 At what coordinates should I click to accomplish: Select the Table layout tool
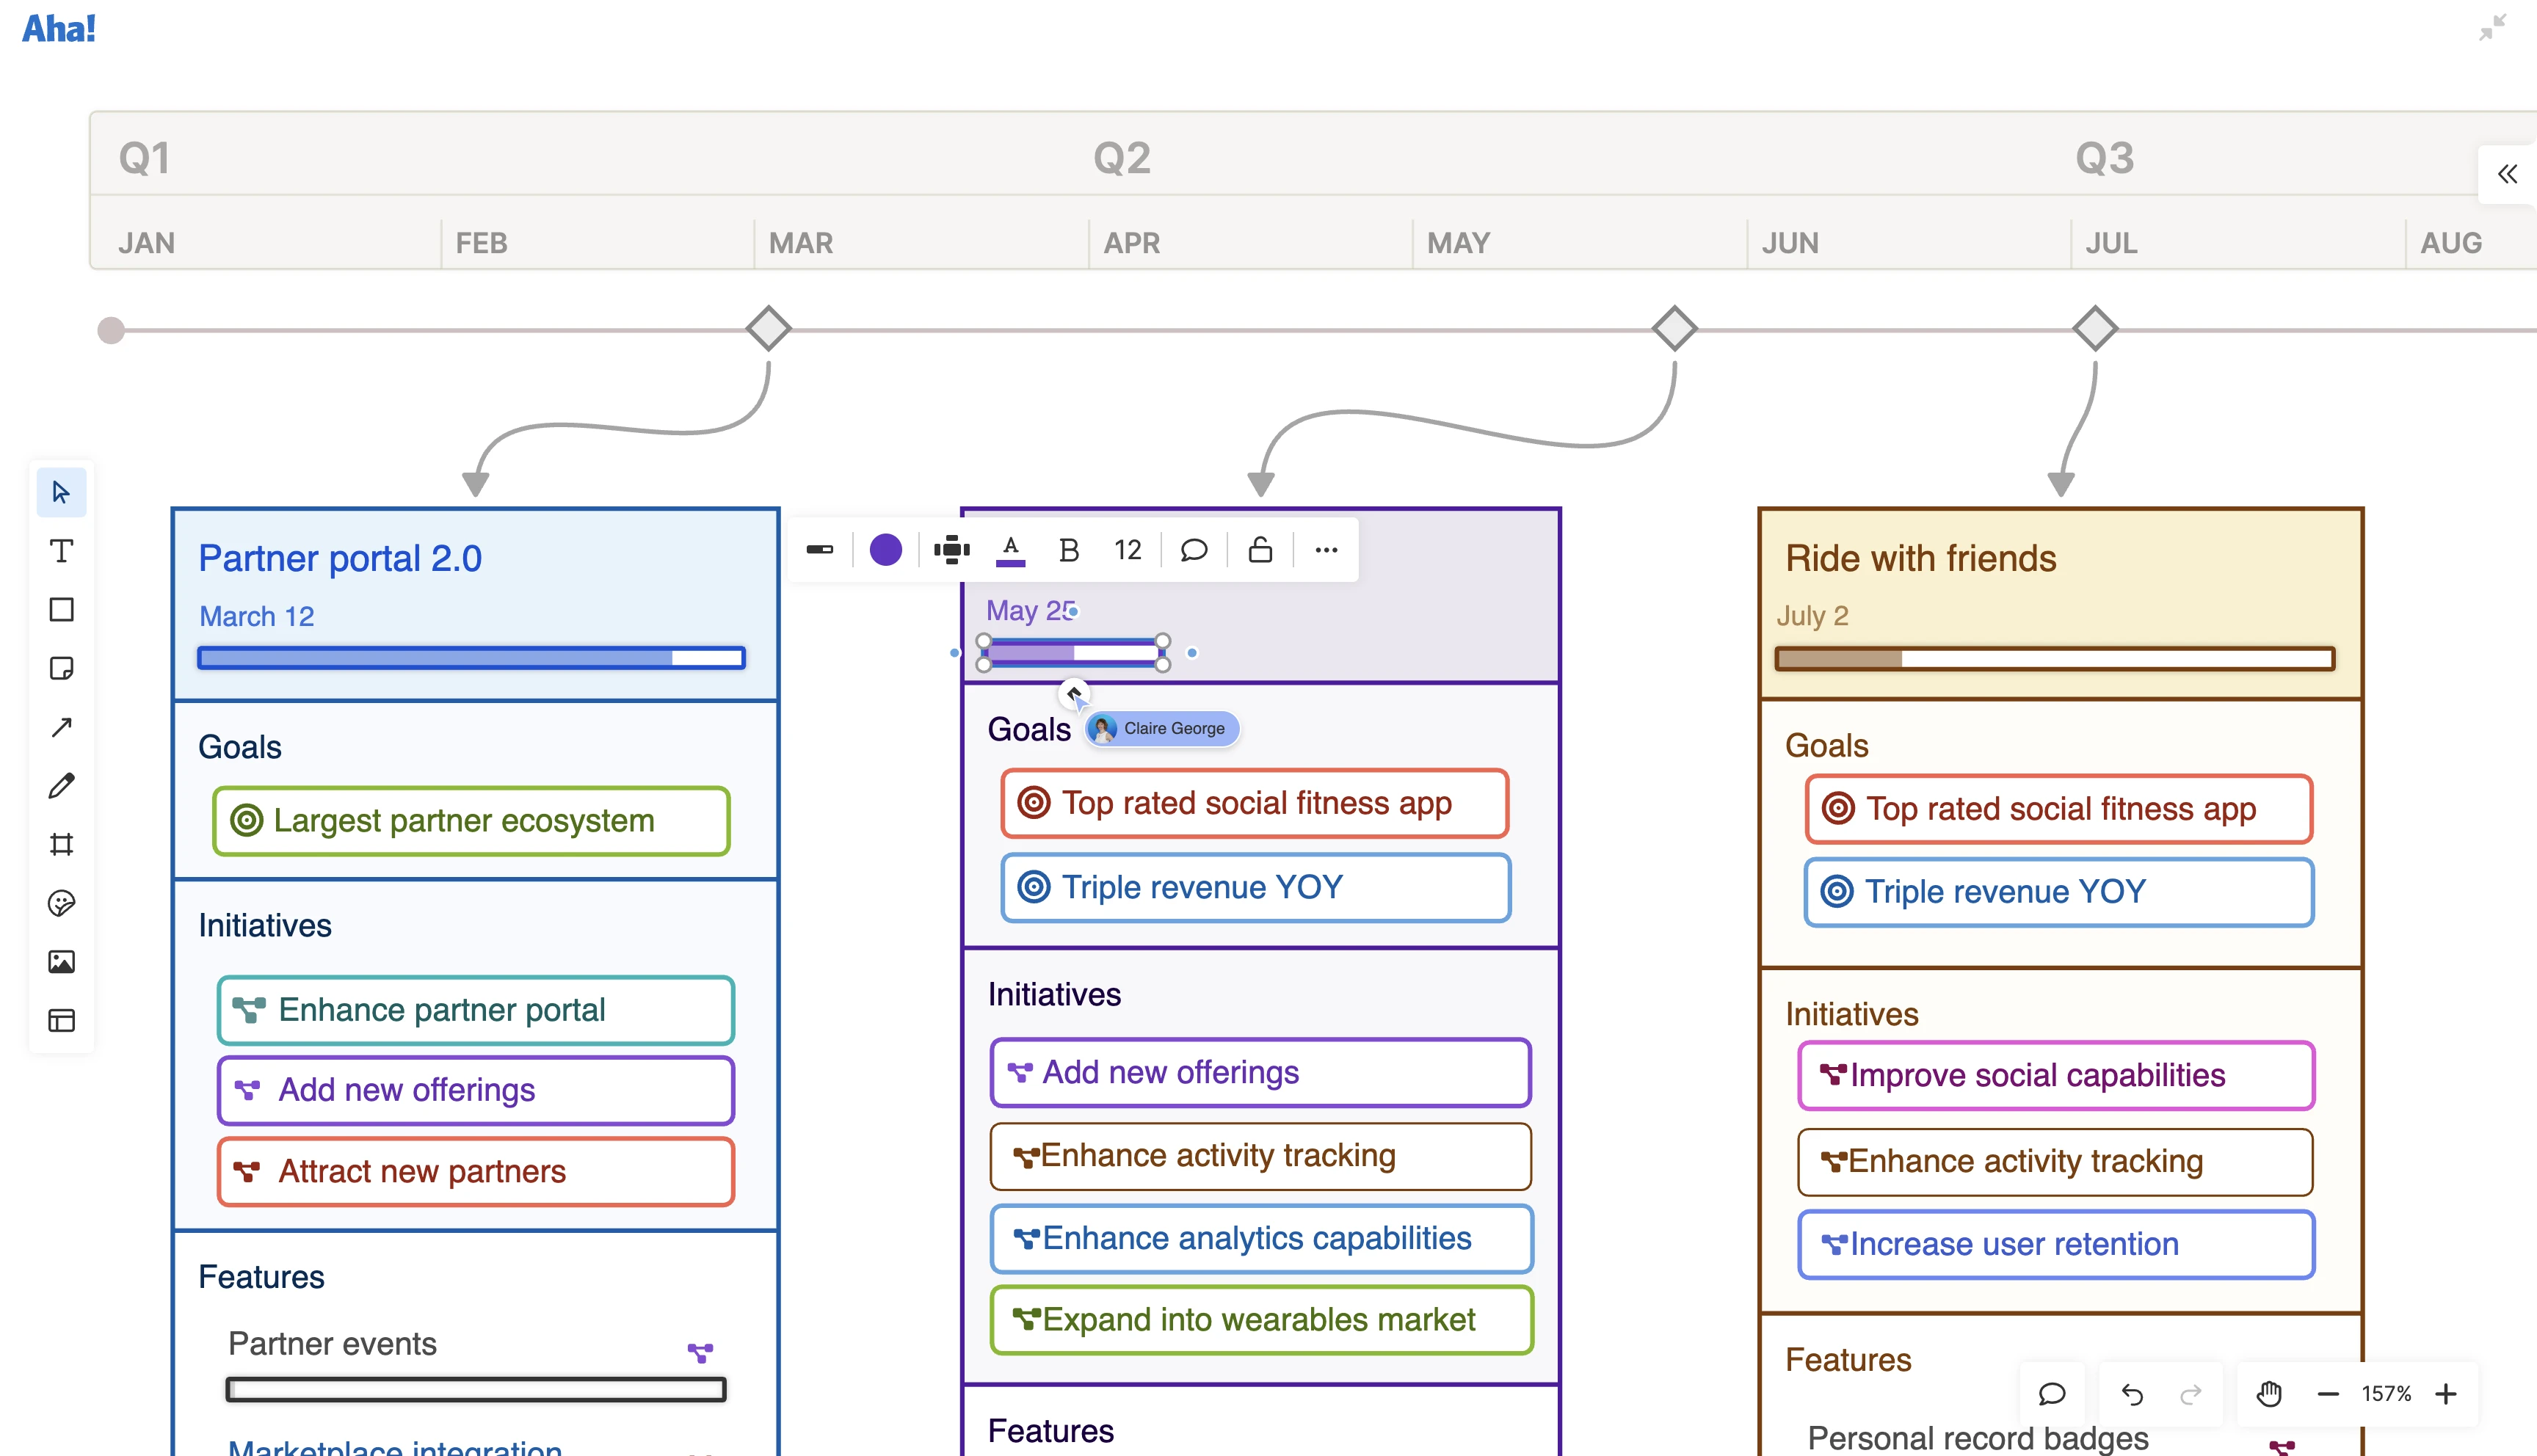coord(62,1021)
